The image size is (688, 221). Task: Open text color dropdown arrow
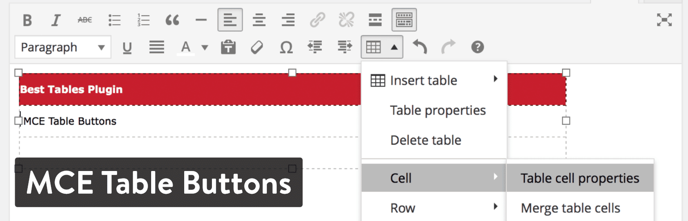click(x=205, y=47)
